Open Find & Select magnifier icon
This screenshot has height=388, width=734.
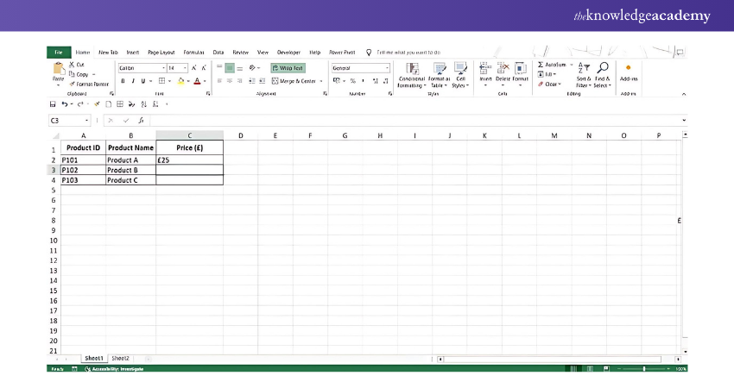[x=602, y=68]
